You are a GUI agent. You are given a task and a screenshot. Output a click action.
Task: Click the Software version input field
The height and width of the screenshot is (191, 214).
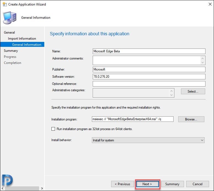coord(149,77)
